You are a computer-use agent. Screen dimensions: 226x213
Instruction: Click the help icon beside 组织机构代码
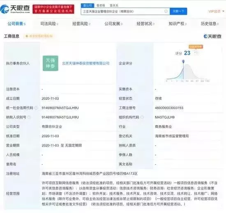(142, 117)
